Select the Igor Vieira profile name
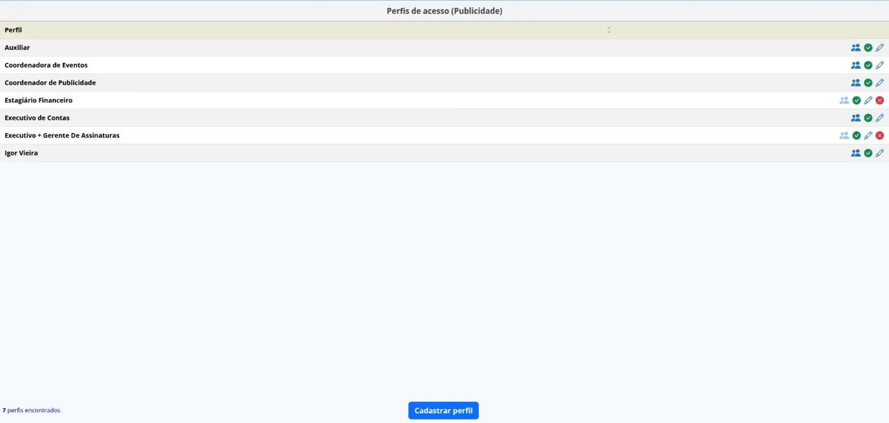 coord(21,153)
